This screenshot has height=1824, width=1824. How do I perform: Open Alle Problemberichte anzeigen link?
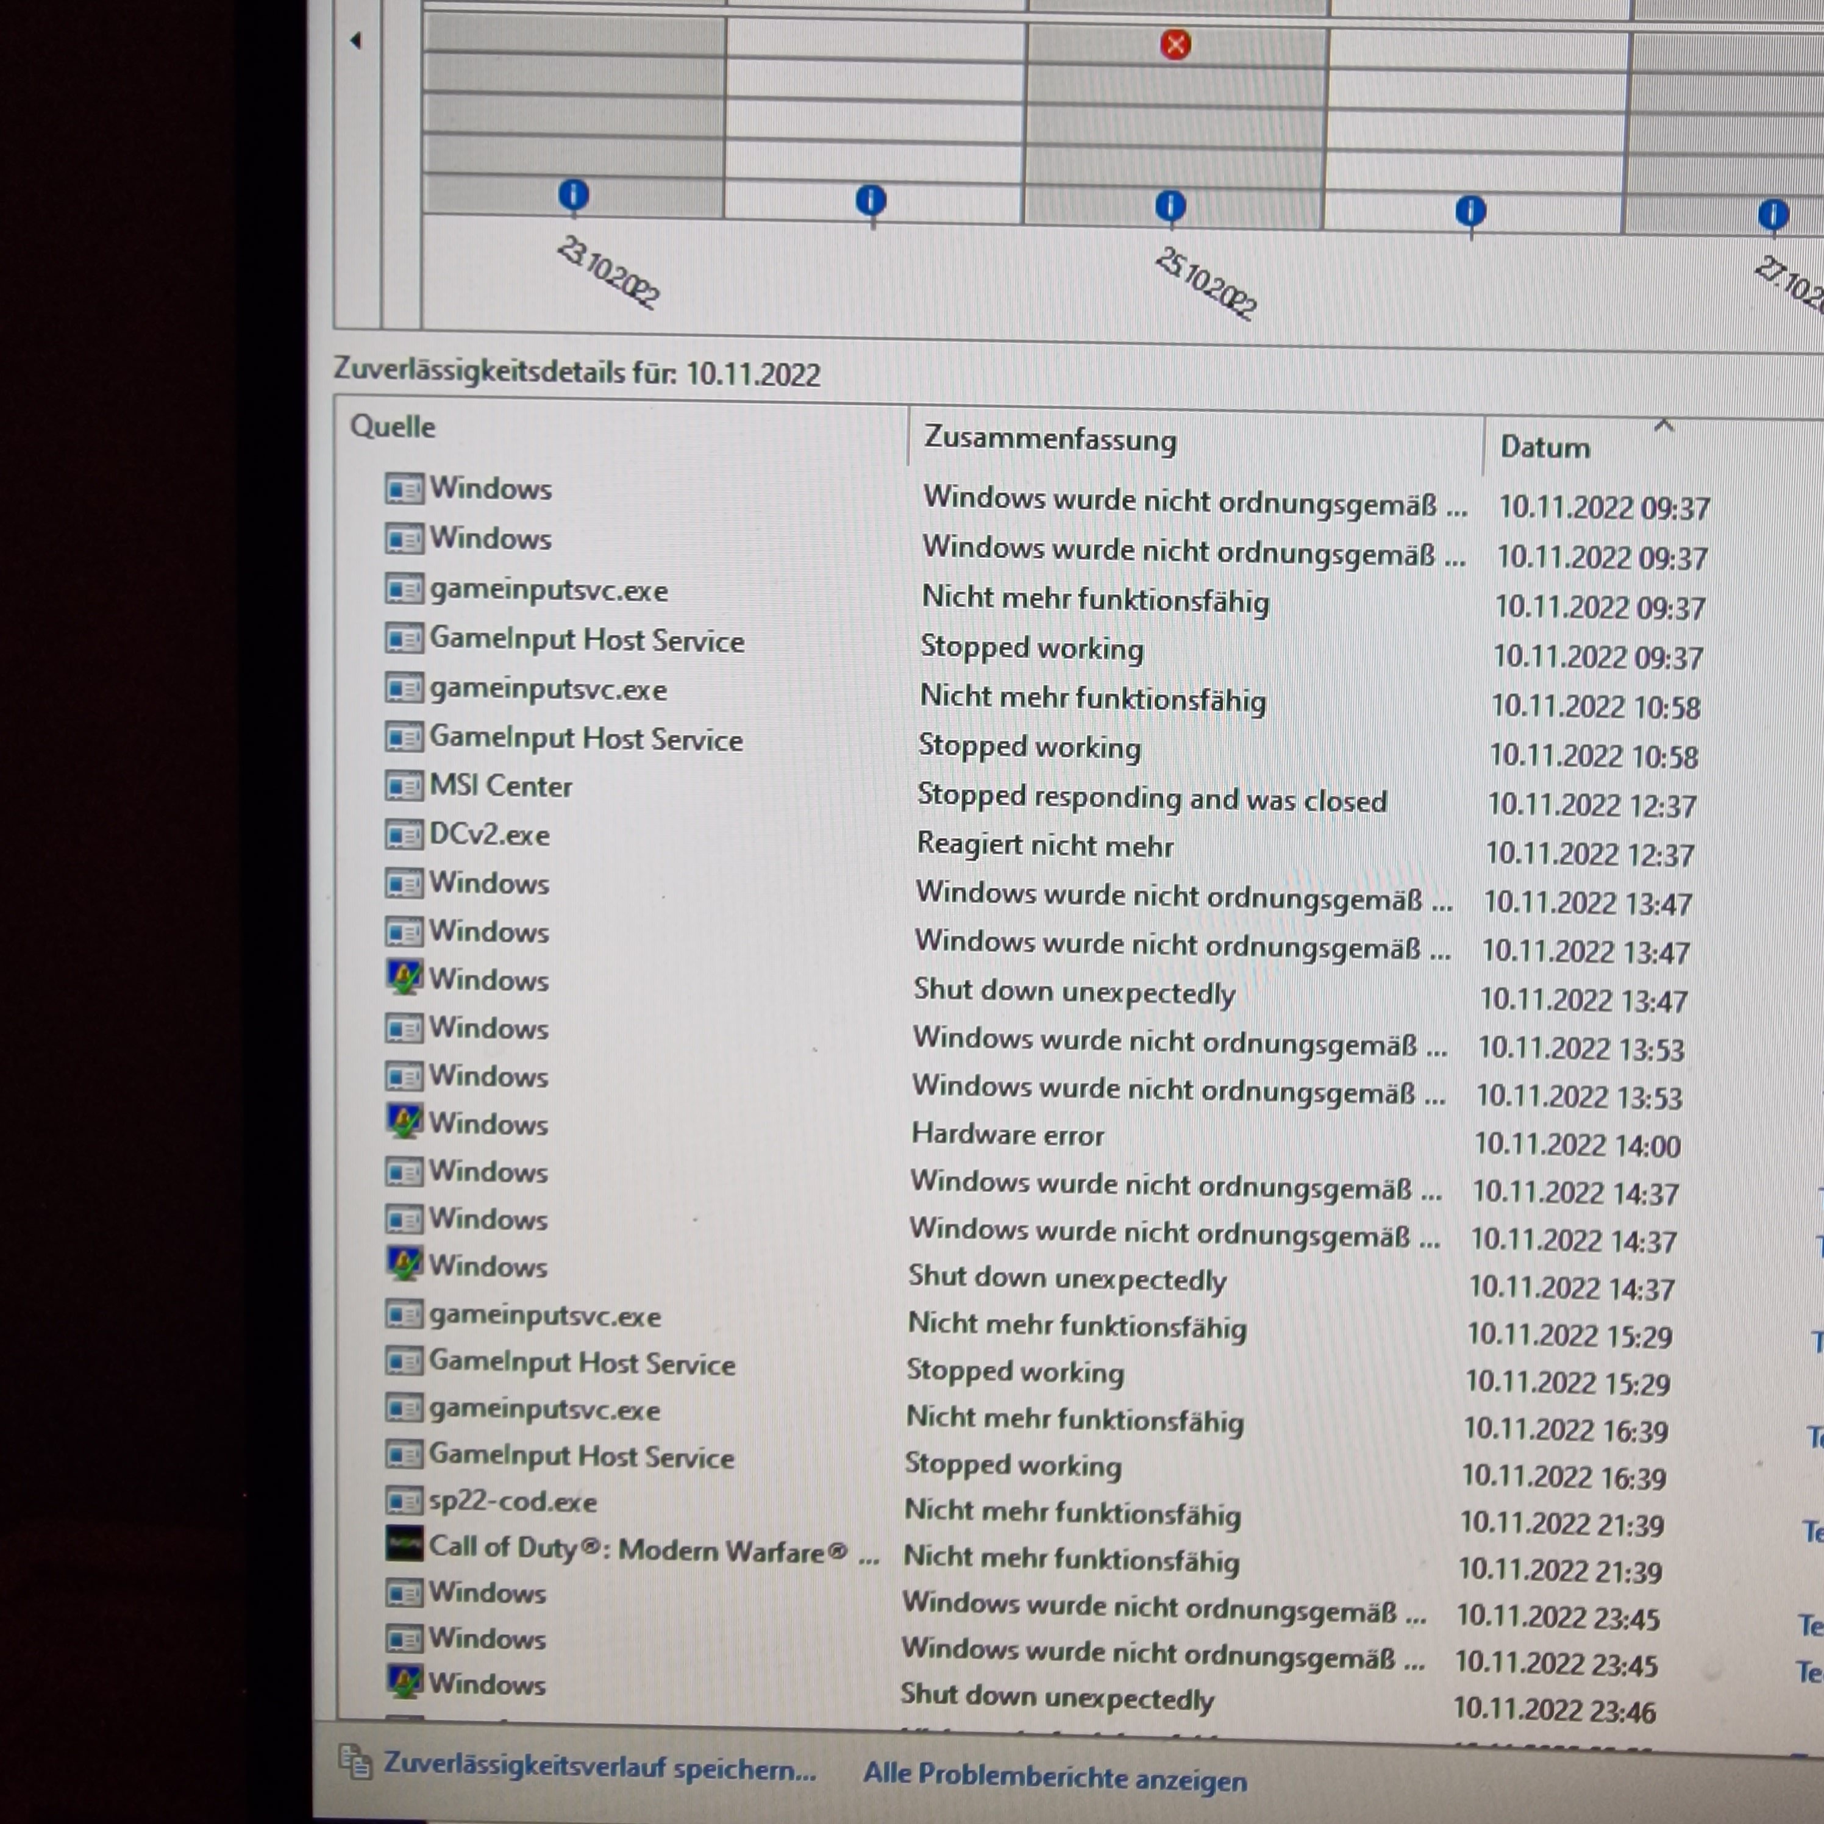(1055, 1778)
